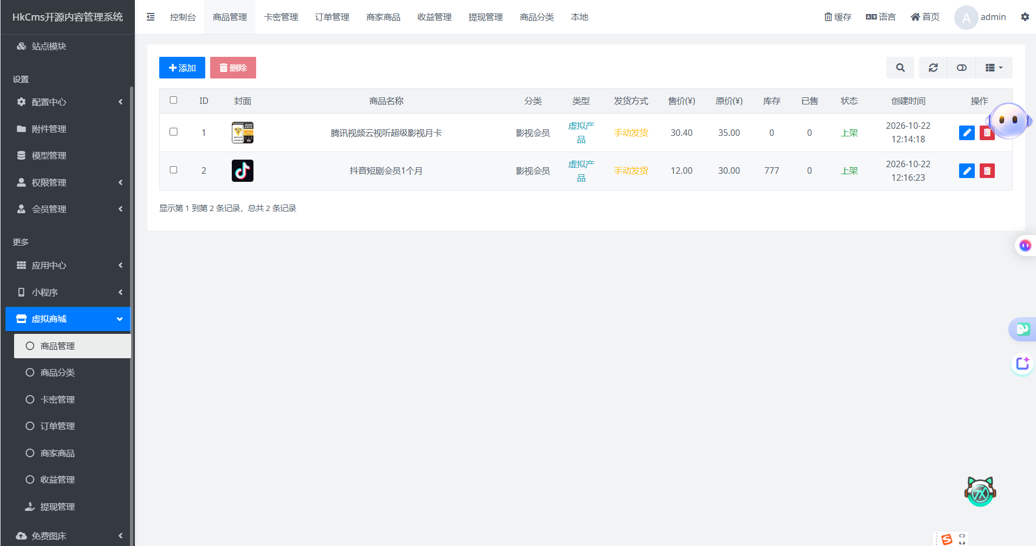Delete the 抖音短剧会员1个月 product row
Screen dimensions: 1036x546
pos(987,171)
